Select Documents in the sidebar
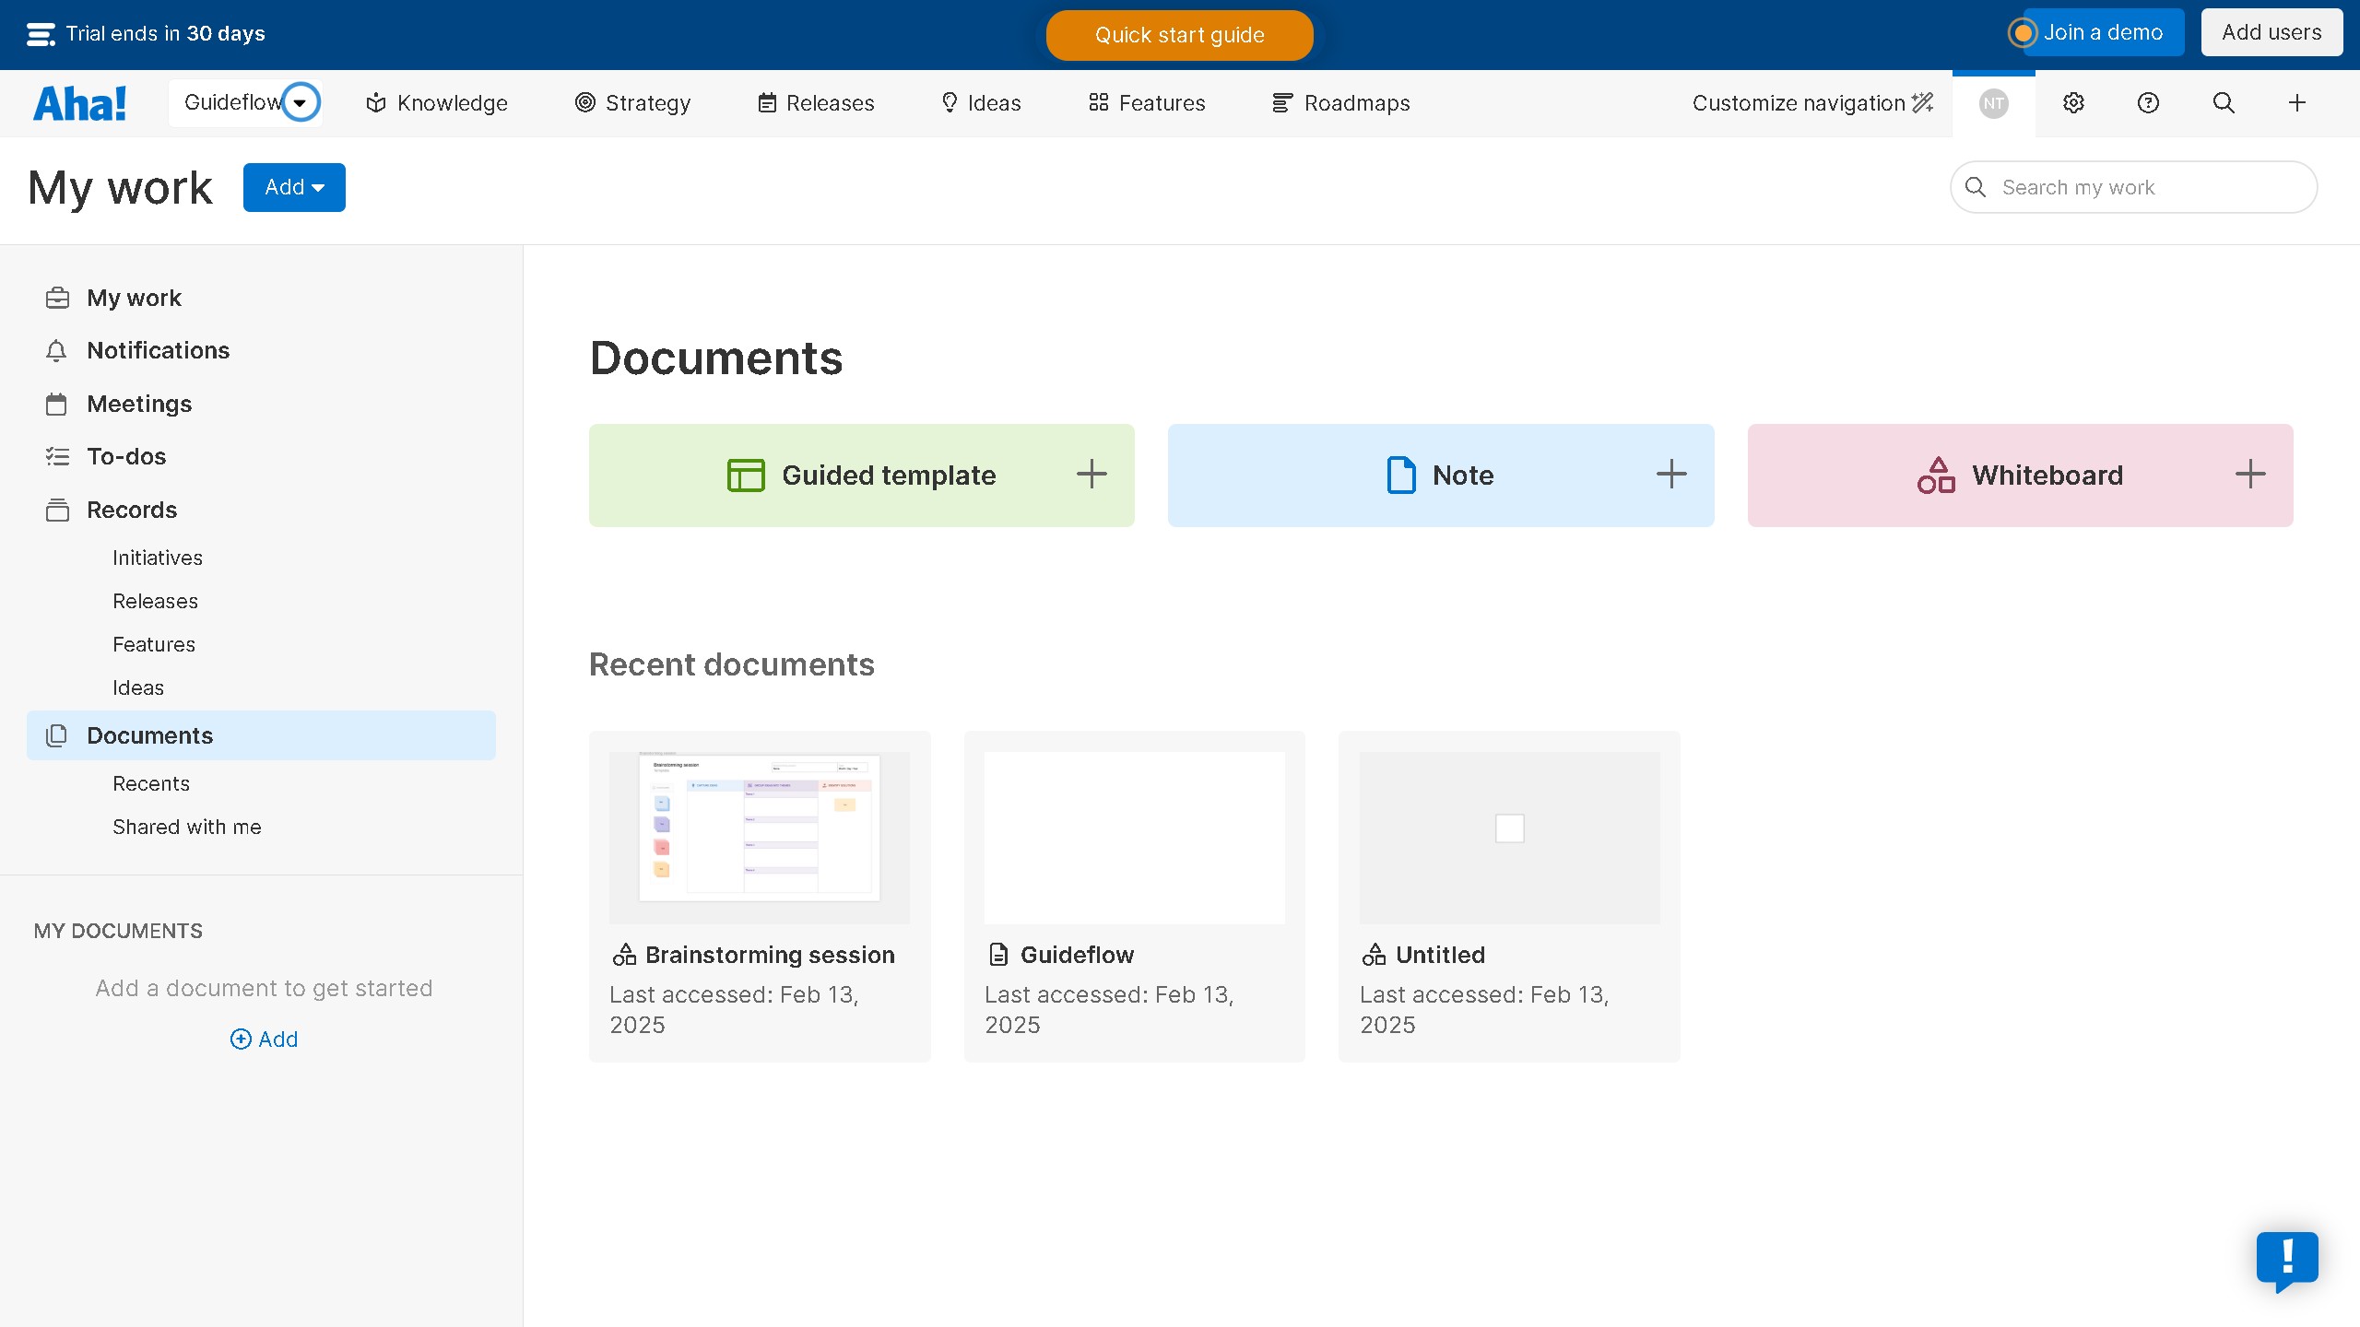Viewport: 2360px width, 1327px height. 150,735
